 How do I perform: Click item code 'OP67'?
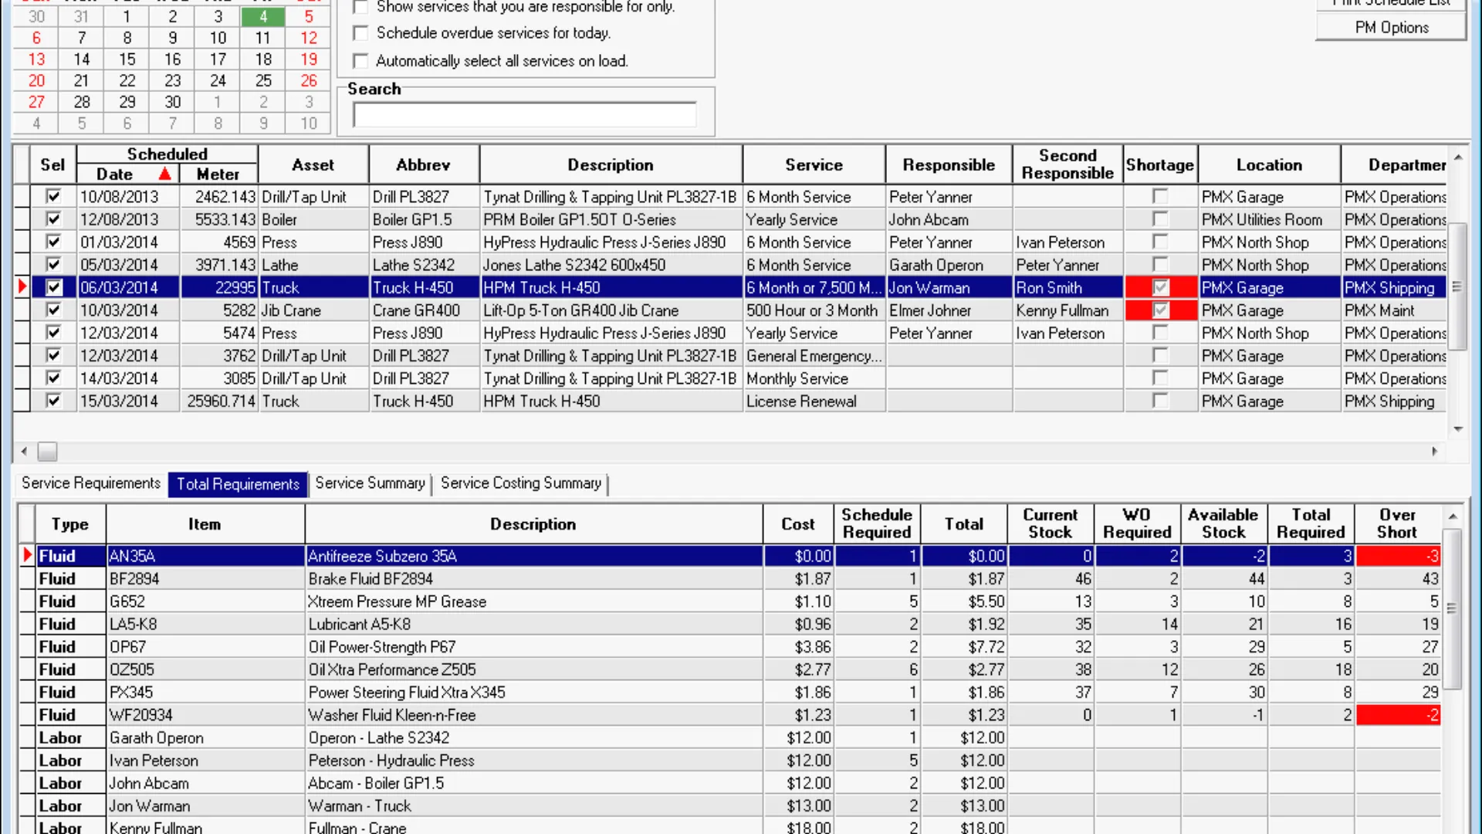coord(205,647)
